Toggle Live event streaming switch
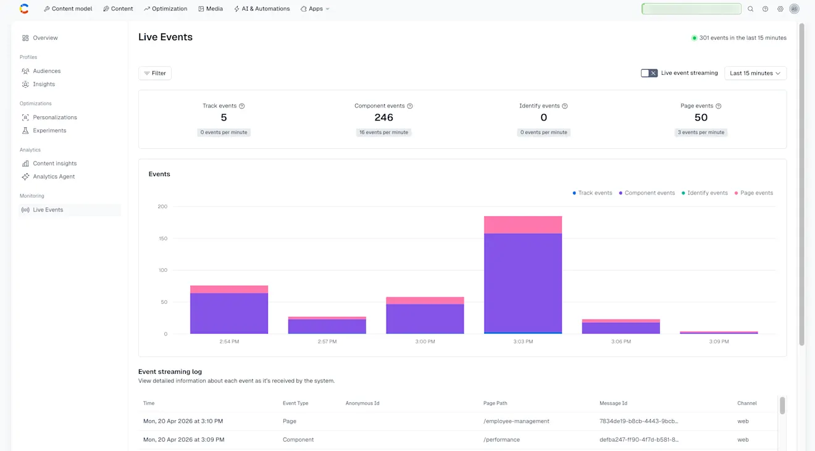 click(x=649, y=72)
